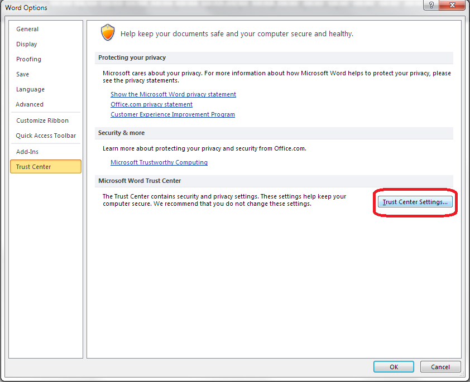The height and width of the screenshot is (382, 470).
Task: Open Show the Microsoft Word privacy statement link
Action: [x=173, y=95]
